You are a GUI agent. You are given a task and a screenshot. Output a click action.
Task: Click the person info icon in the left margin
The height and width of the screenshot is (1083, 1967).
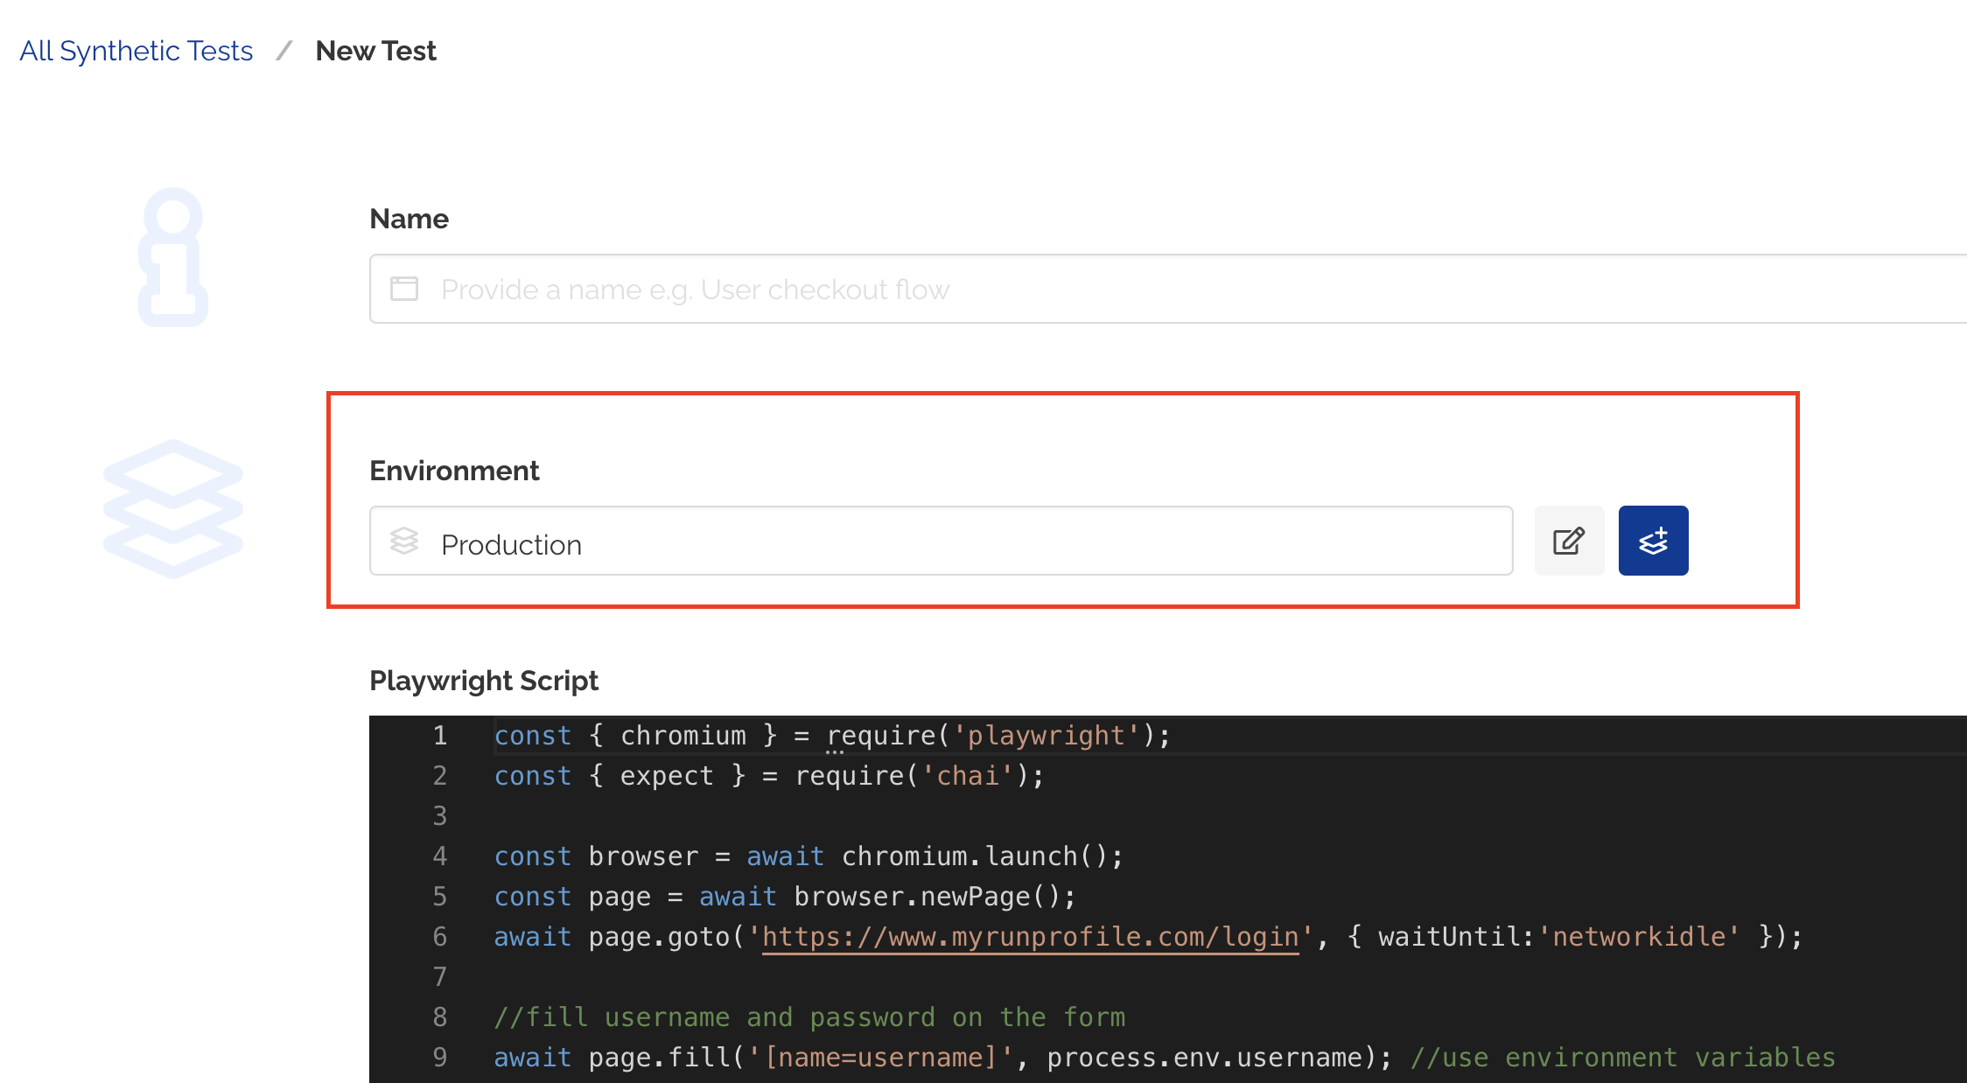pyautogui.click(x=172, y=254)
